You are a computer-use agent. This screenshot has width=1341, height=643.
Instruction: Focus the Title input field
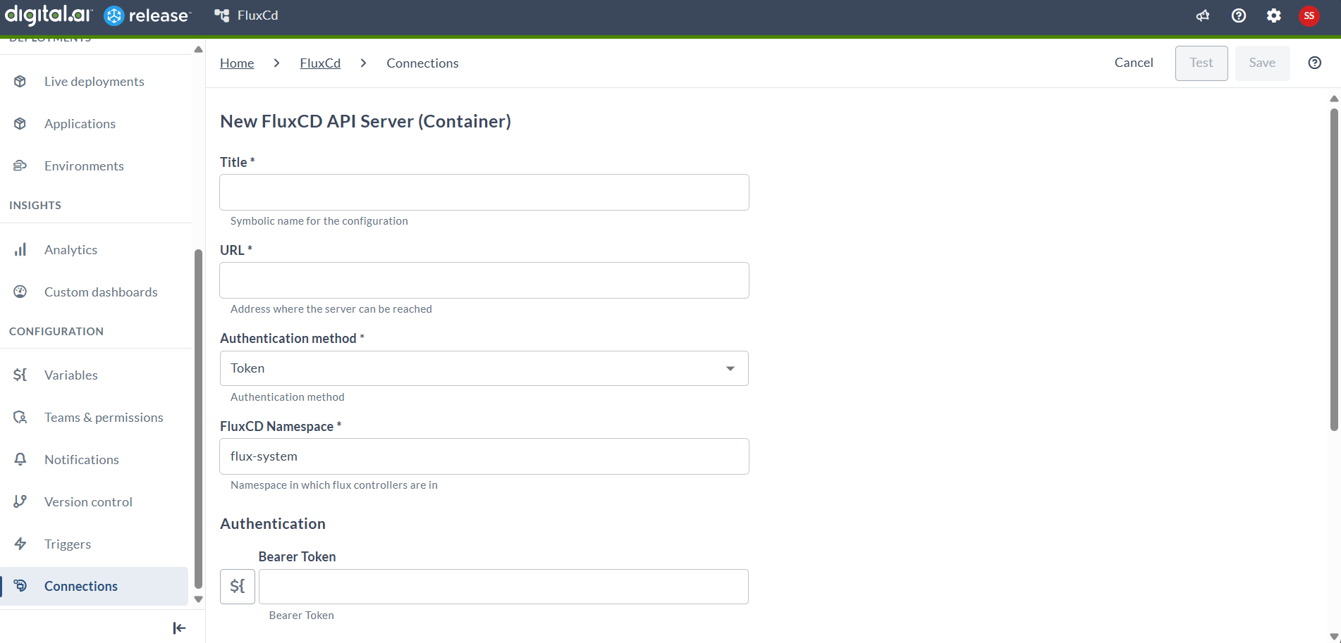484,192
